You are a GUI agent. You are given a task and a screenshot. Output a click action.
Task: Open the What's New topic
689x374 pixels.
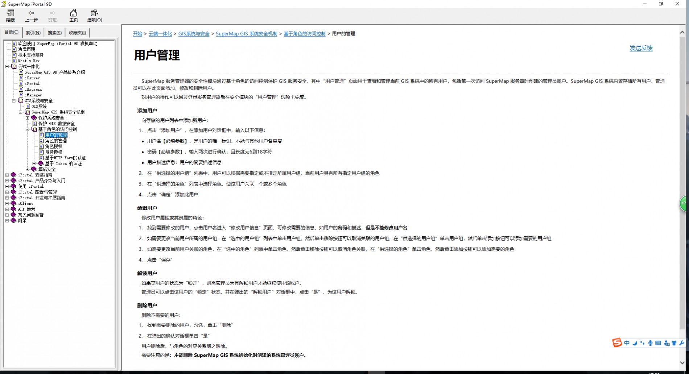(29, 61)
